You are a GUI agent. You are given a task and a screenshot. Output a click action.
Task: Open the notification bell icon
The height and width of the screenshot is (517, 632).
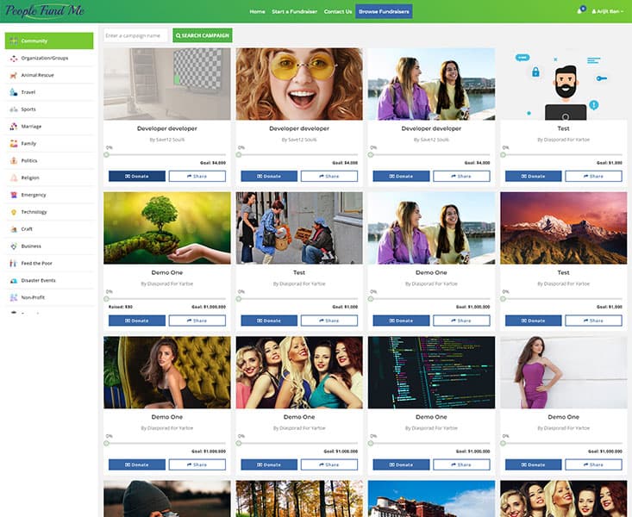click(581, 10)
